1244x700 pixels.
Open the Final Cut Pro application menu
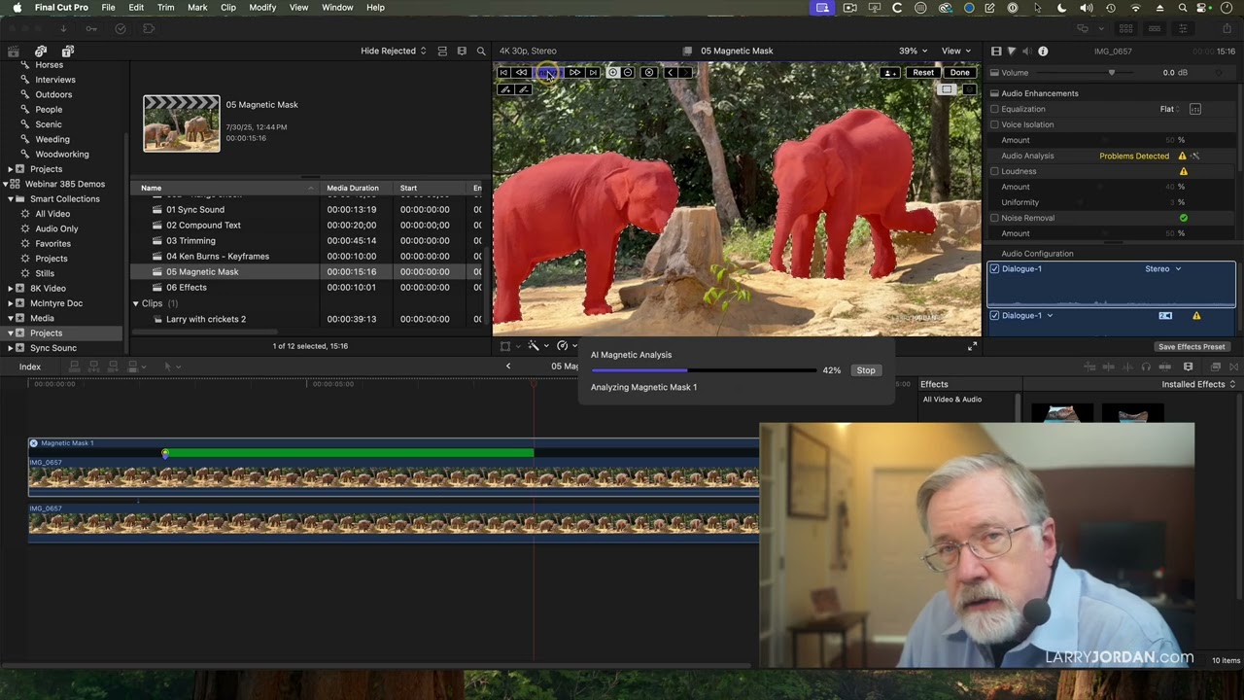pos(61,8)
